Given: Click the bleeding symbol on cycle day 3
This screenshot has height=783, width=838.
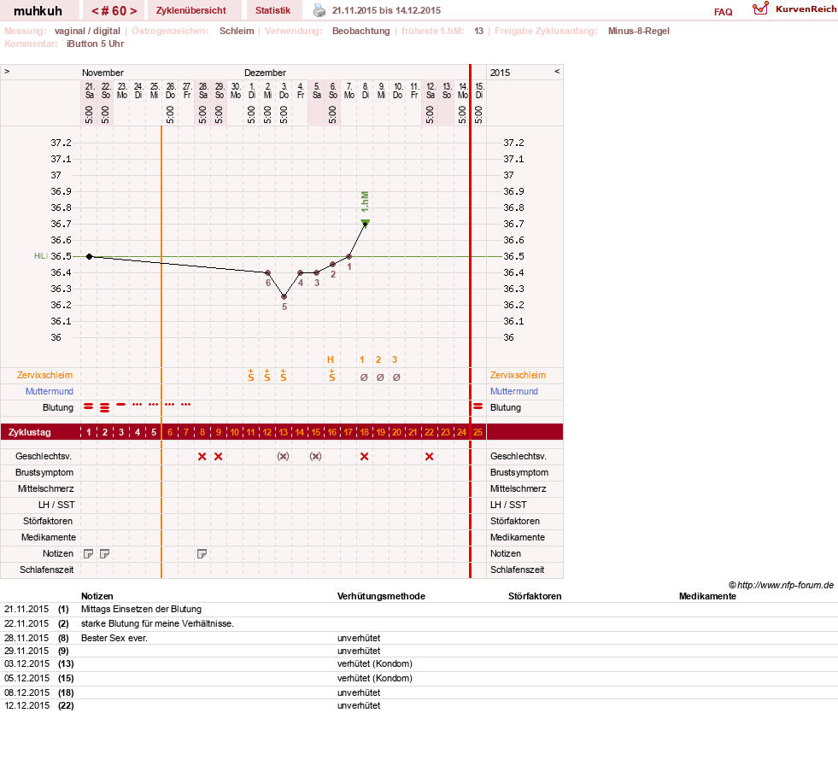Looking at the screenshot, I should 120,405.
